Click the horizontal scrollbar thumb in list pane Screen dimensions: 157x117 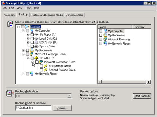pyautogui.click(x=124, y=82)
